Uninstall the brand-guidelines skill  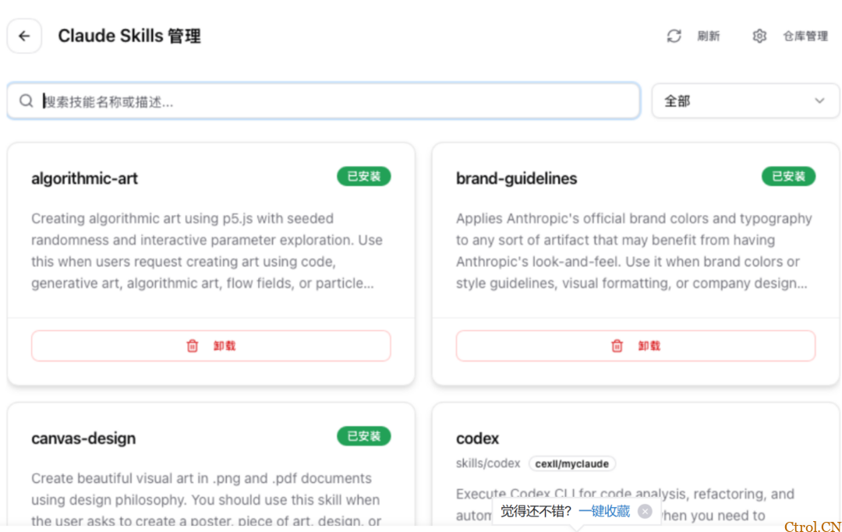click(636, 346)
